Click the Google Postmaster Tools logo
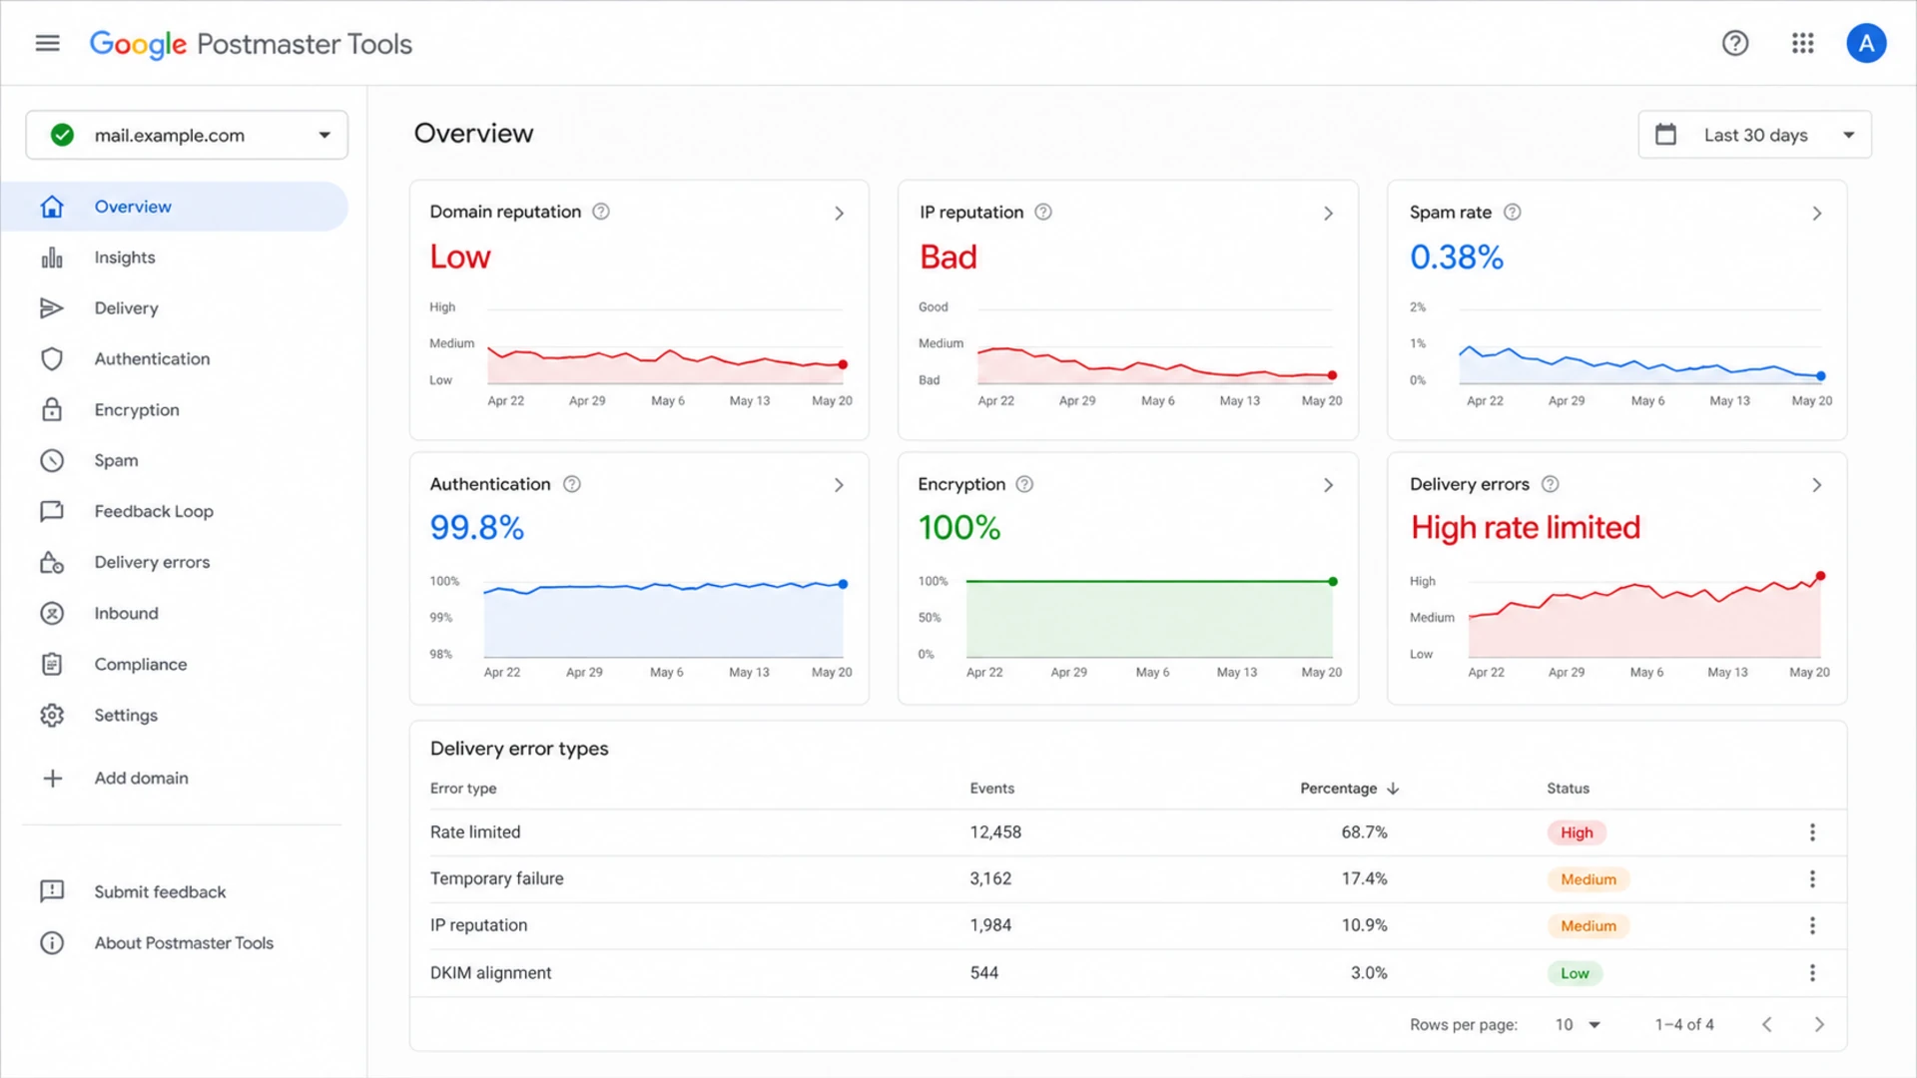Viewport: 1917px width, 1078px height. pos(251,44)
